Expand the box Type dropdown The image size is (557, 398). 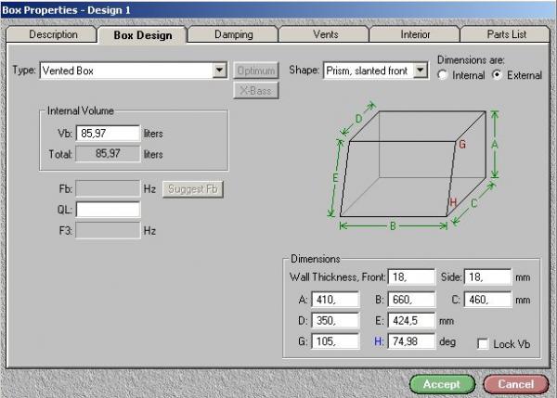click(x=219, y=70)
